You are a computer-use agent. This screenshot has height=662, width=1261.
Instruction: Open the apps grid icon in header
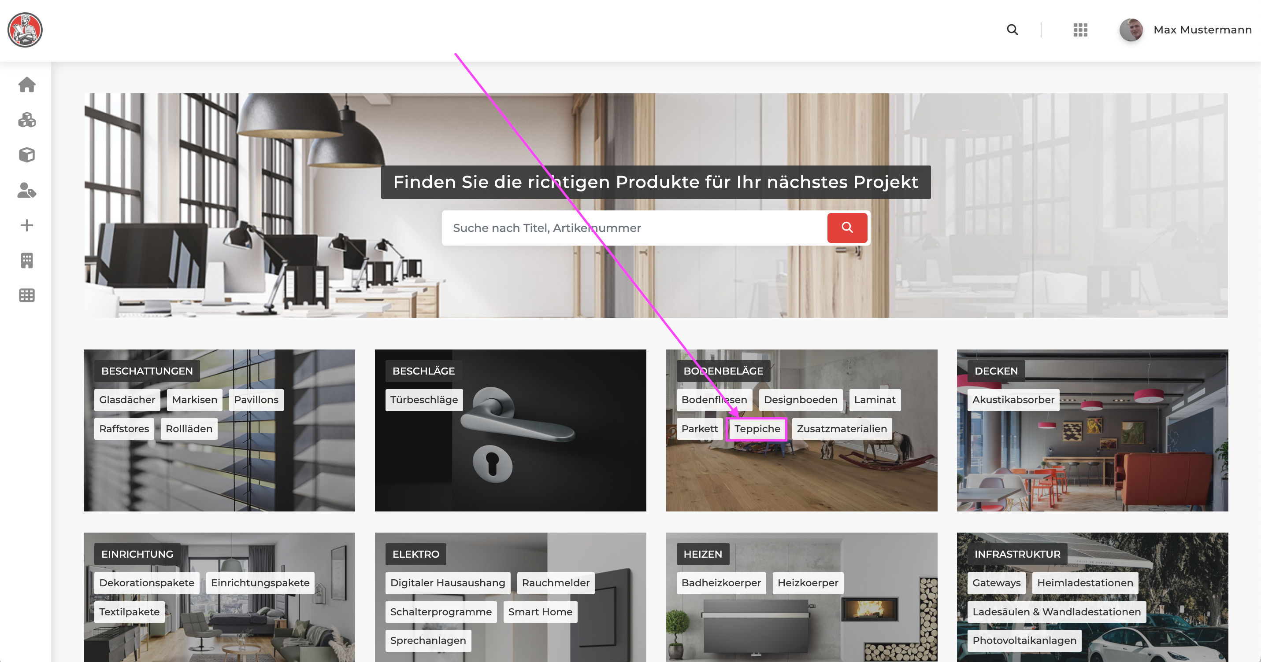tap(1080, 30)
